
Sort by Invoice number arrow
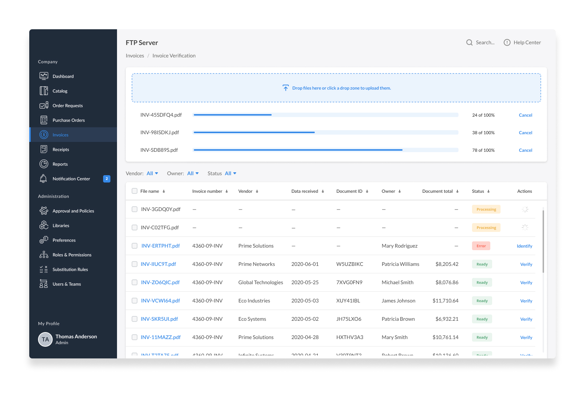click(x=227, y=191)
